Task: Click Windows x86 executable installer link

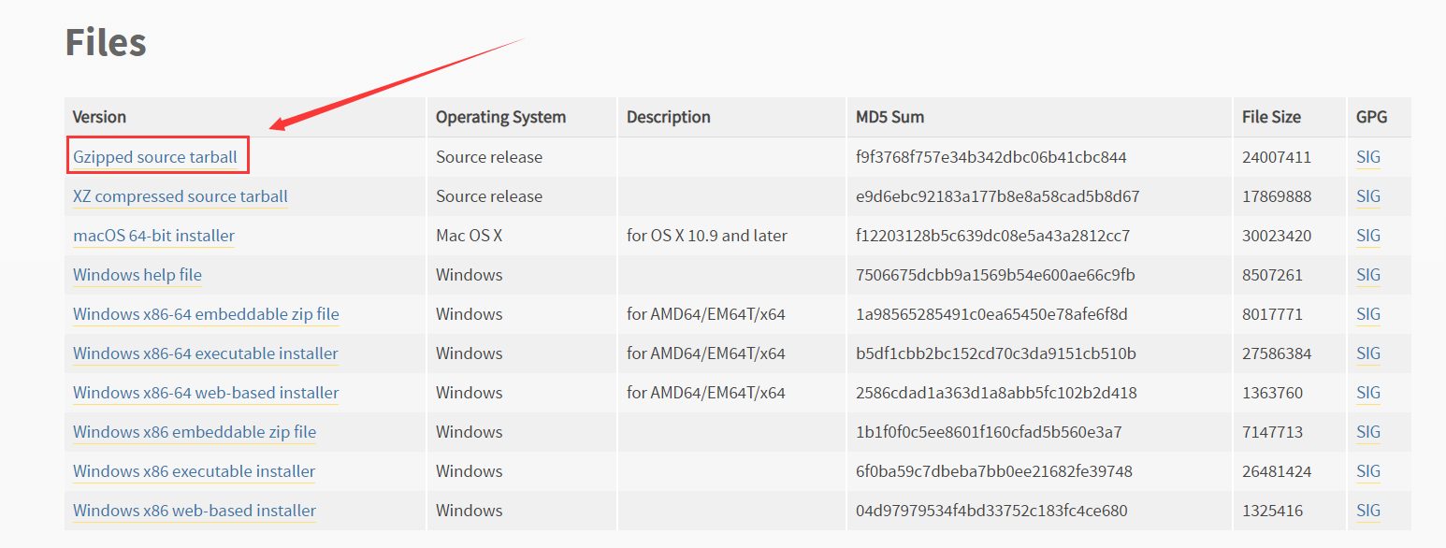Action: pos(194,471)
